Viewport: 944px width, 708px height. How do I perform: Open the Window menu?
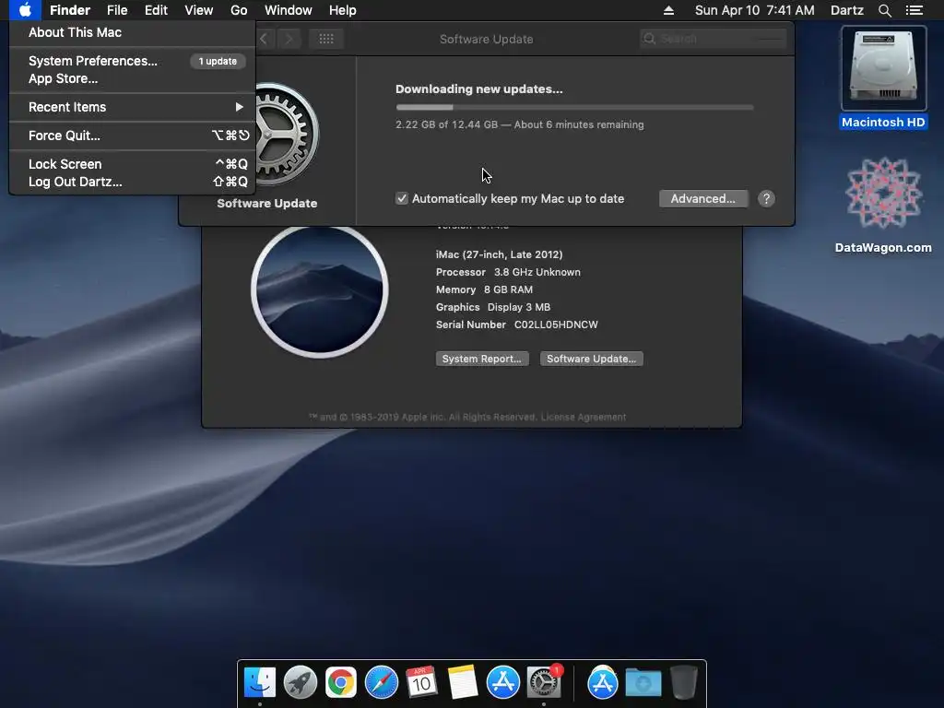click(x=289, y=10)
